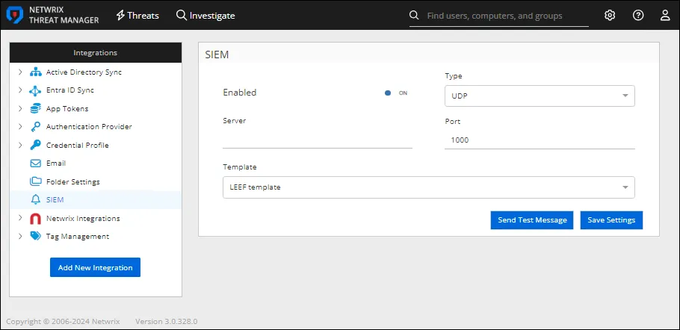
Task: Open the user profile icon
Action: point(665,16)
